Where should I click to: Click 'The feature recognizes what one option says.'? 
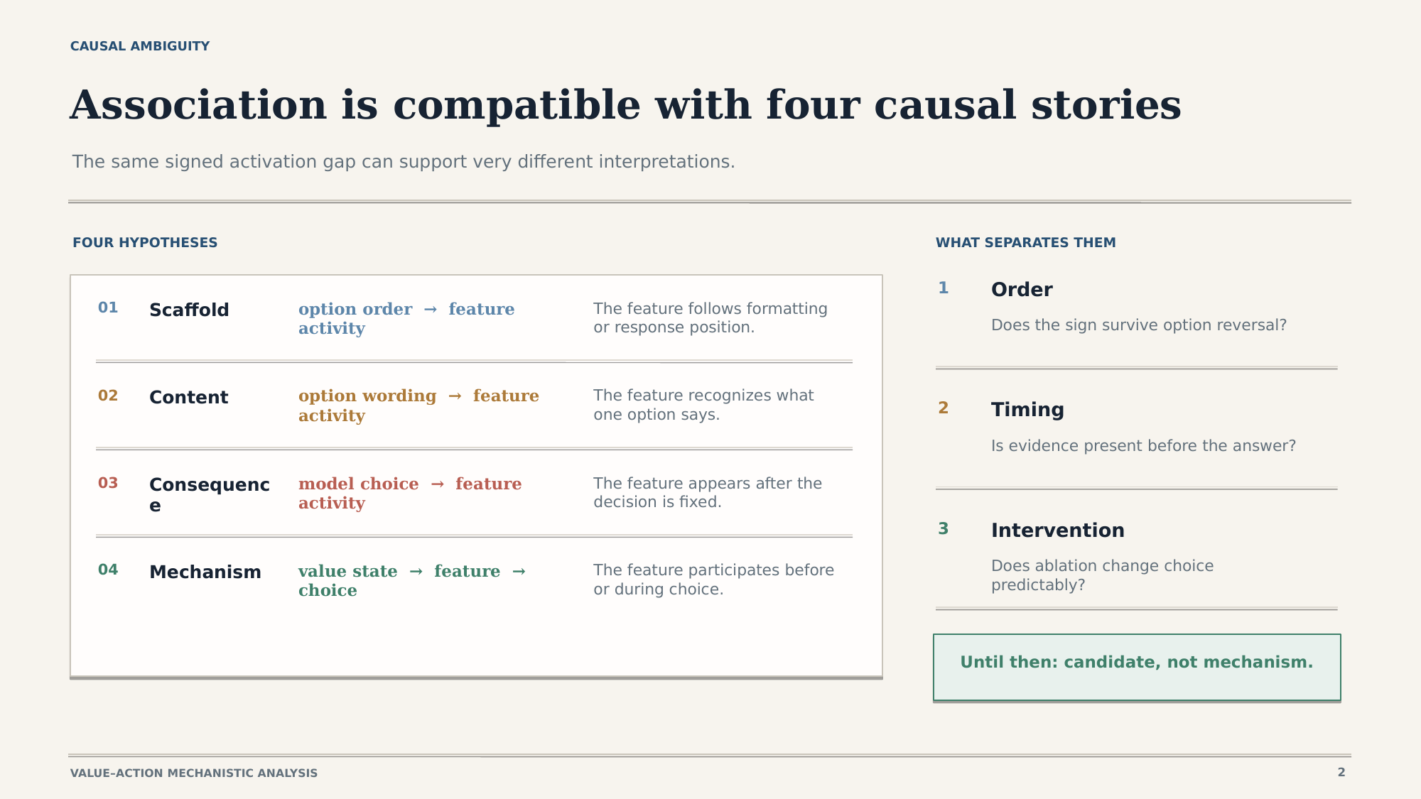click(703, 405)
